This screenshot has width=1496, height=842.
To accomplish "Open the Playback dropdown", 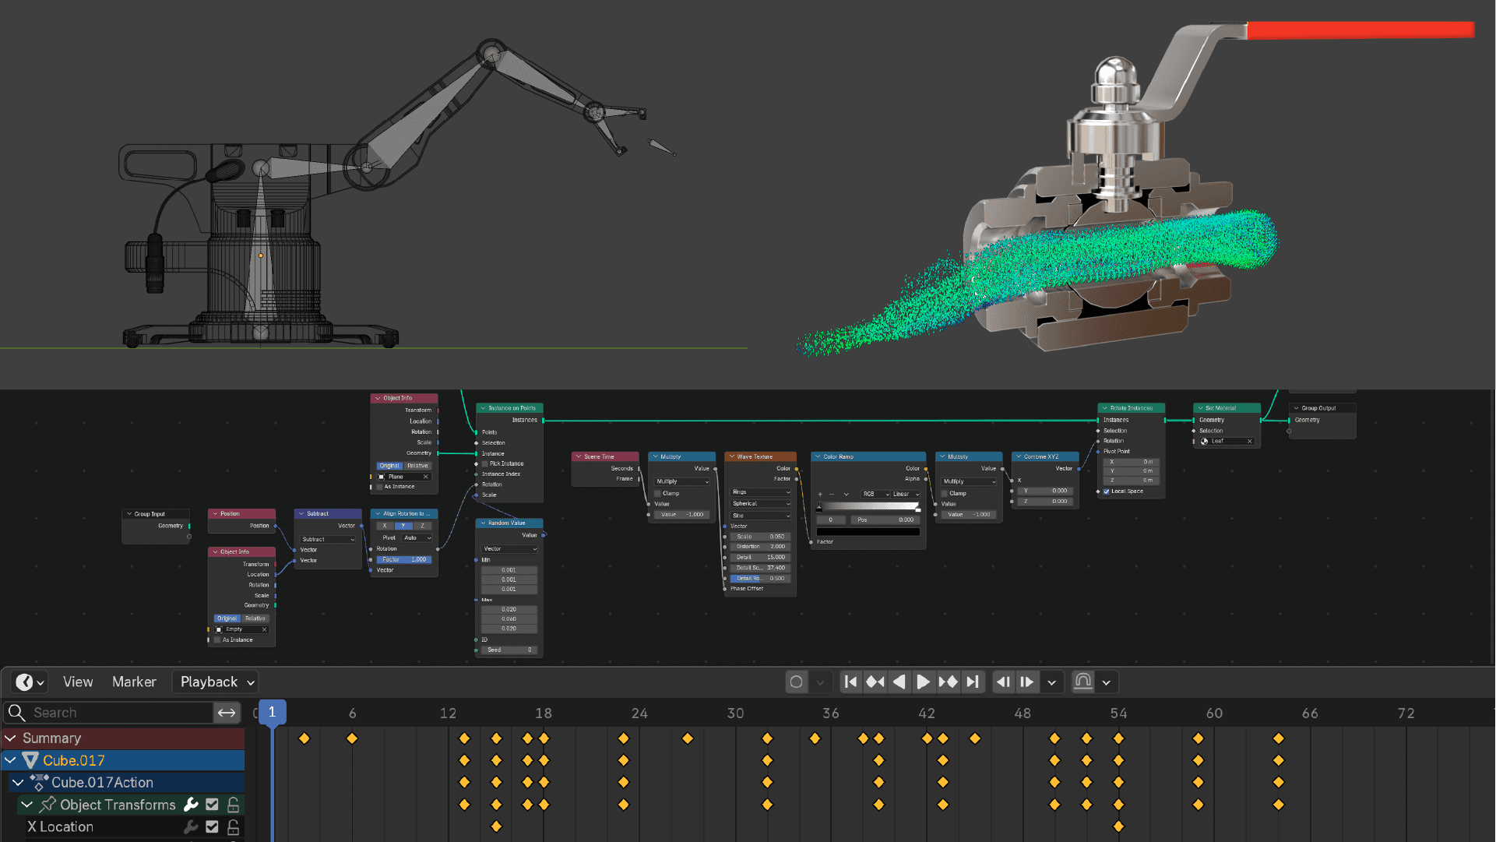I will point(216,682).
